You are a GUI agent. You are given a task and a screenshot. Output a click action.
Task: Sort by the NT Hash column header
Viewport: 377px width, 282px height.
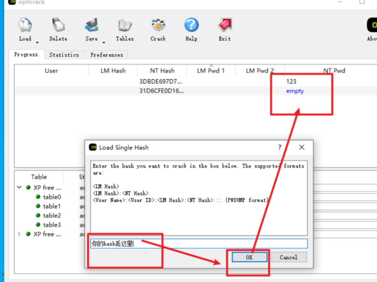pyautogui.click(x=162, y=71)
